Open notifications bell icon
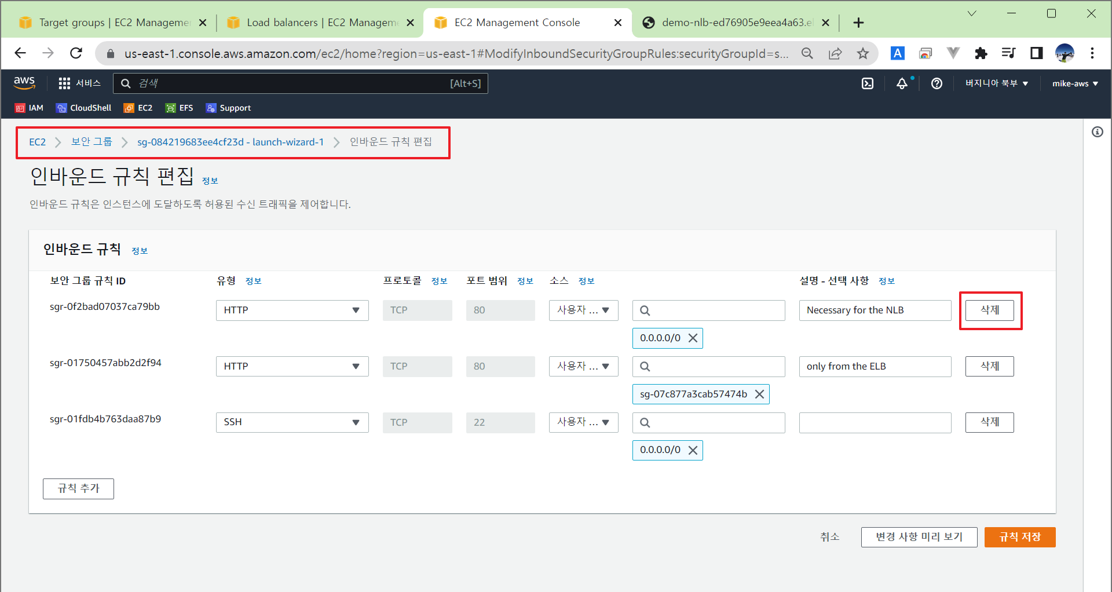This screenshot has height=592, width=1112. (x=902, y=83)
